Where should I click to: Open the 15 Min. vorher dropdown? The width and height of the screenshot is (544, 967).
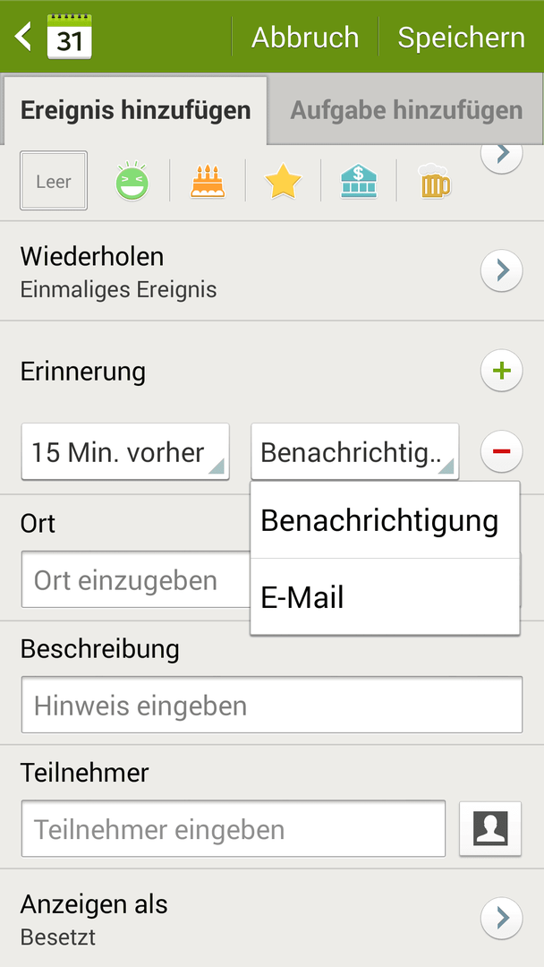(125, 452)
